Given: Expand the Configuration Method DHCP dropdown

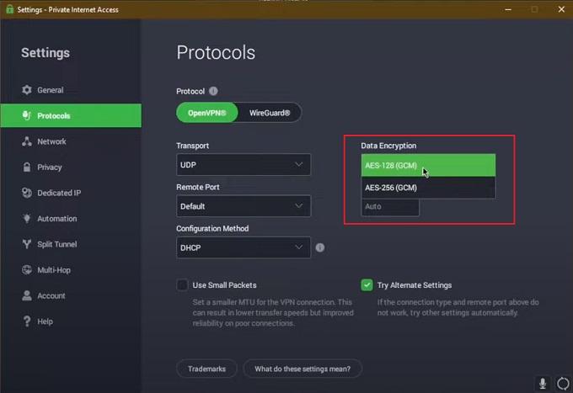Looking at the screenshot, I should pyautogui.click(x=244, y=247).
